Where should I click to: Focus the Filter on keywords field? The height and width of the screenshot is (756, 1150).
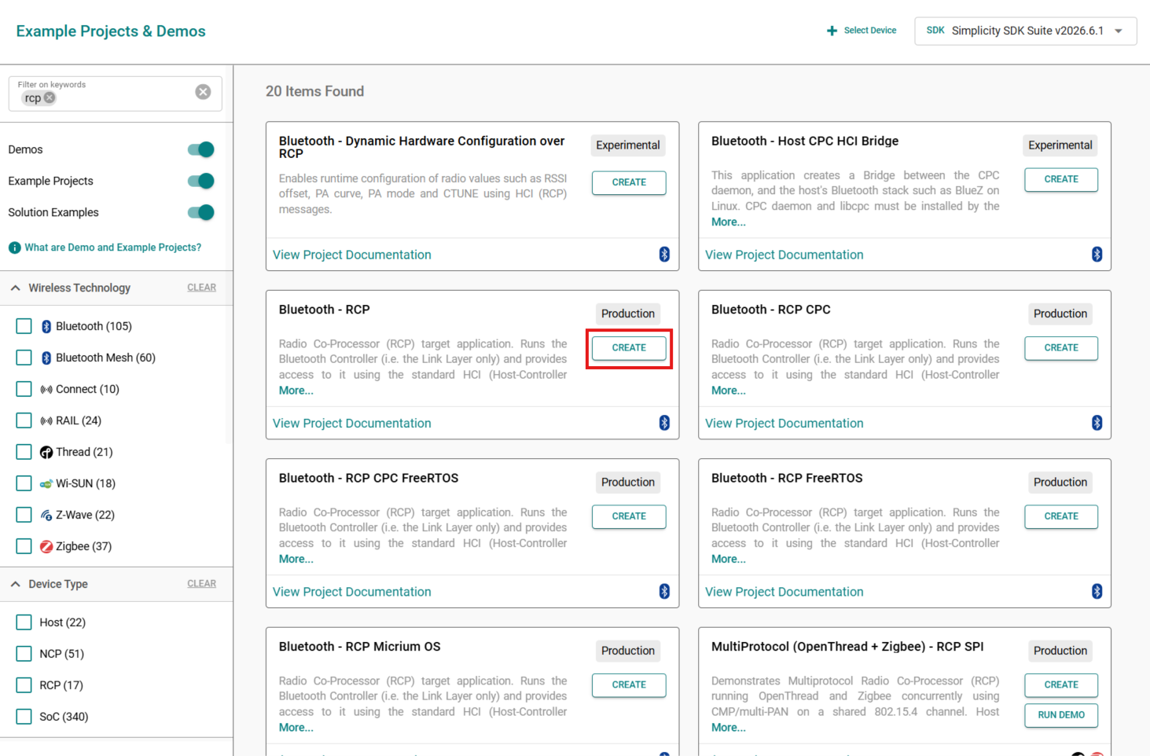click(115, 94)
